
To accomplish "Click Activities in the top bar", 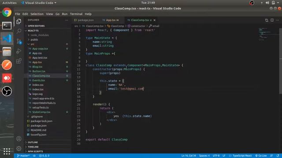I will tap(9, 3).
